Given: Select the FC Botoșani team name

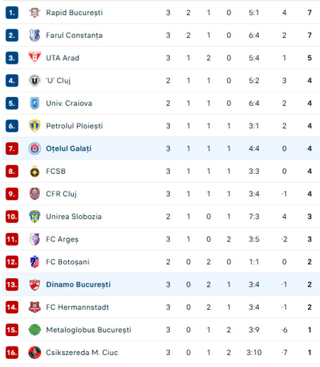Looking at the screenshot, I should coord(68,262).
